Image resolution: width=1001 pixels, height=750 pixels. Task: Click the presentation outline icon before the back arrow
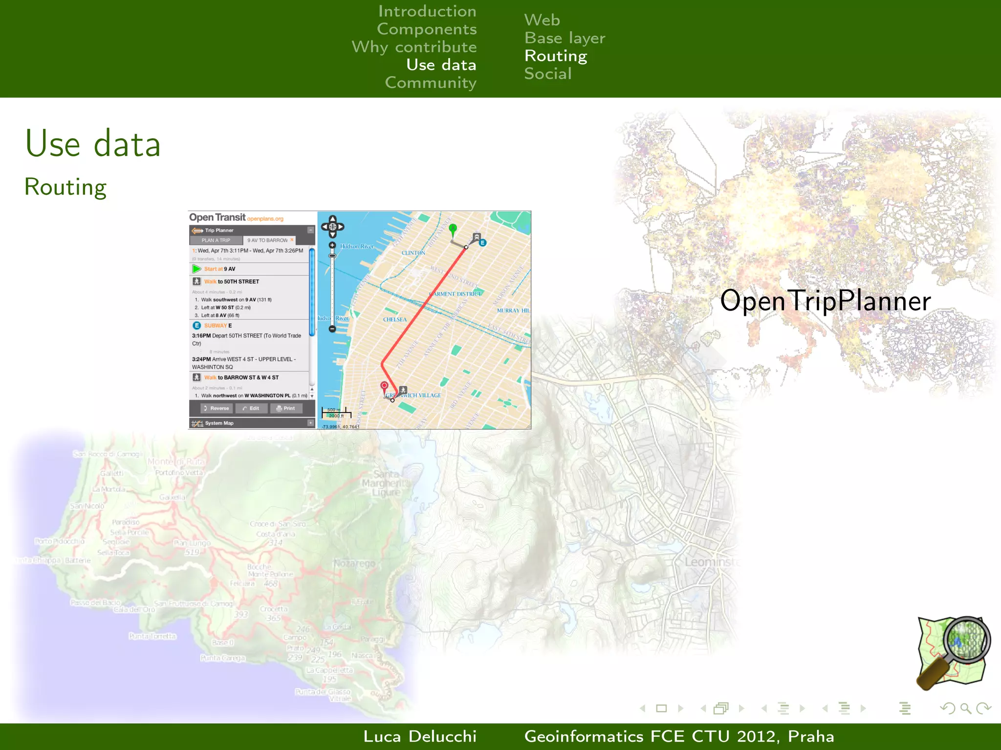click(x=905, y=708)
